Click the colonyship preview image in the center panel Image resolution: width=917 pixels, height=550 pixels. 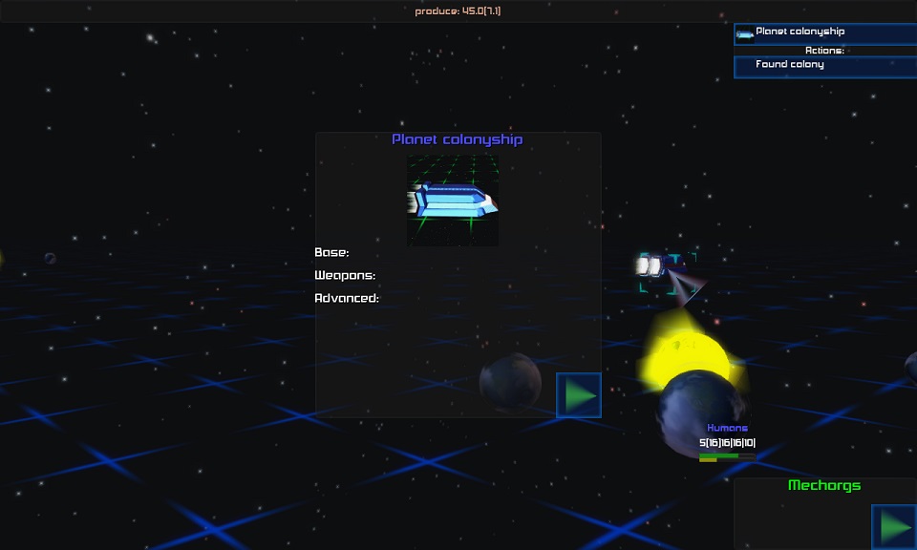coord(453,201)
